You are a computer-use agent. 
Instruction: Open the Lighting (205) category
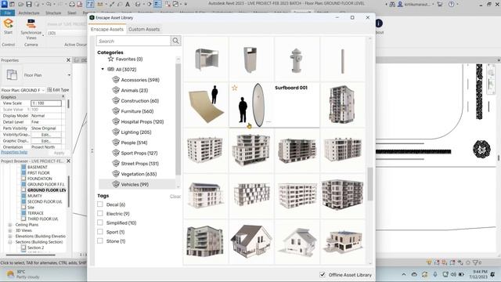[x=136, y=132]
